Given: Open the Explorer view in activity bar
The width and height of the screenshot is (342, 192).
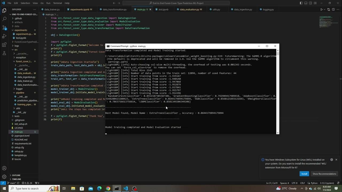Looking at the screenshot, I should tap(4, 10).
